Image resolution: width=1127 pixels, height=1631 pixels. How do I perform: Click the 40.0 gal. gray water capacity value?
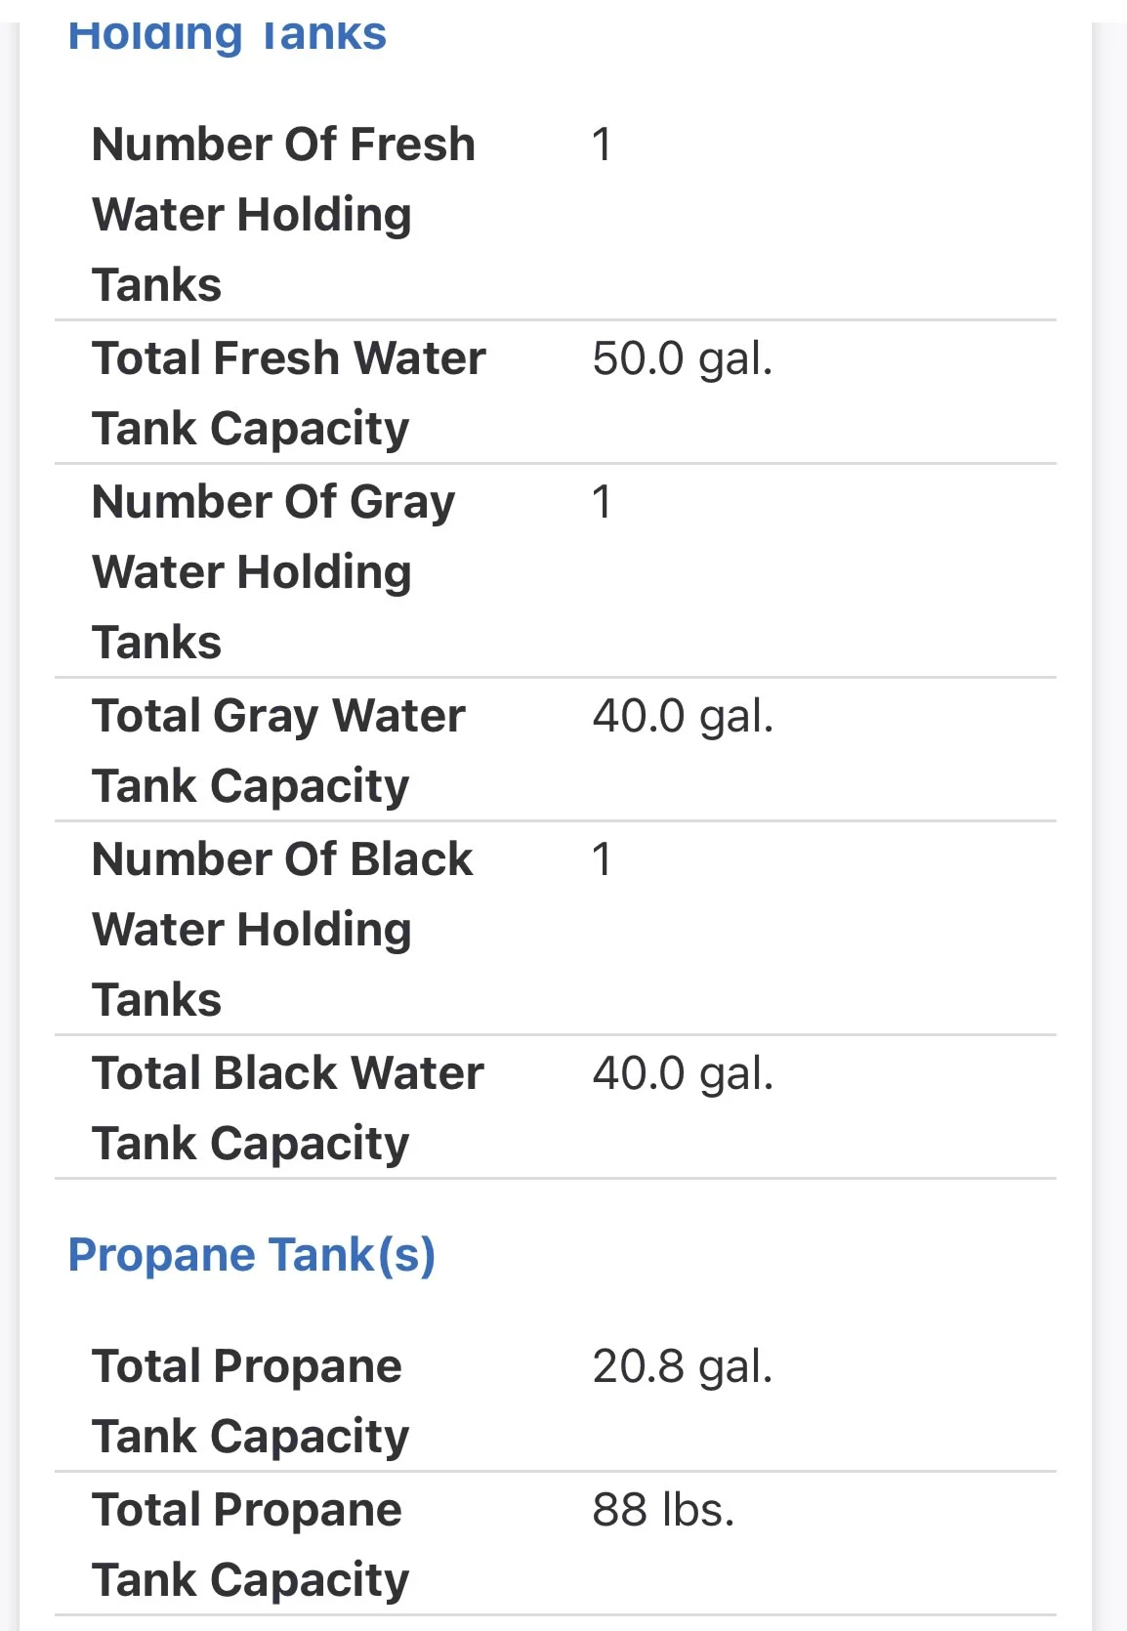[x=683, y=716]
